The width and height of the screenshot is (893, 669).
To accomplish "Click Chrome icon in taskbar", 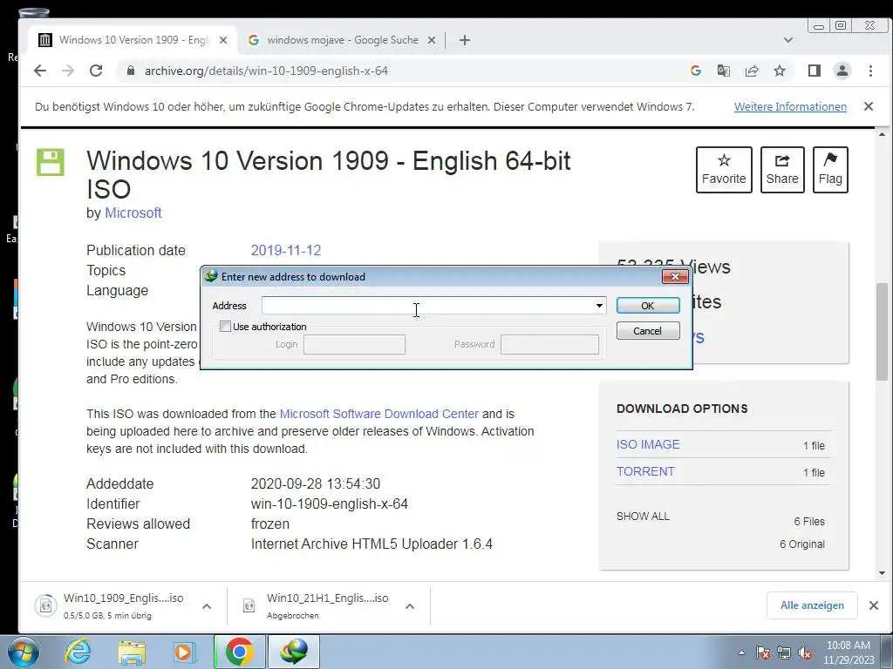I will pos(239,652).
